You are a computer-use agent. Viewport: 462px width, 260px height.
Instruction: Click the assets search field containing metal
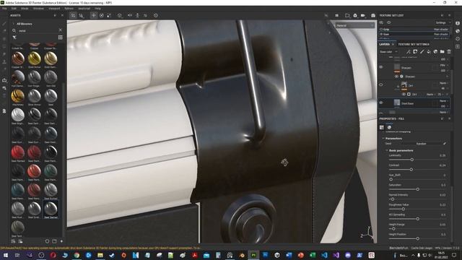pyautogui.click(x=38, y=30)
